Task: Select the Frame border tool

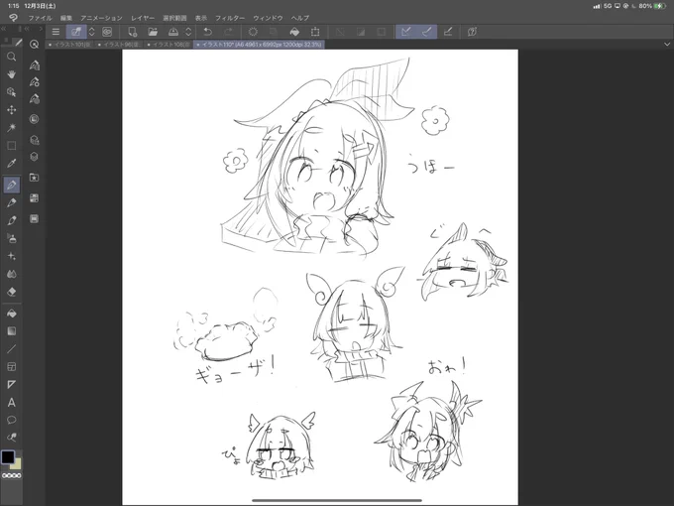Action: click(x=12, y=366)
